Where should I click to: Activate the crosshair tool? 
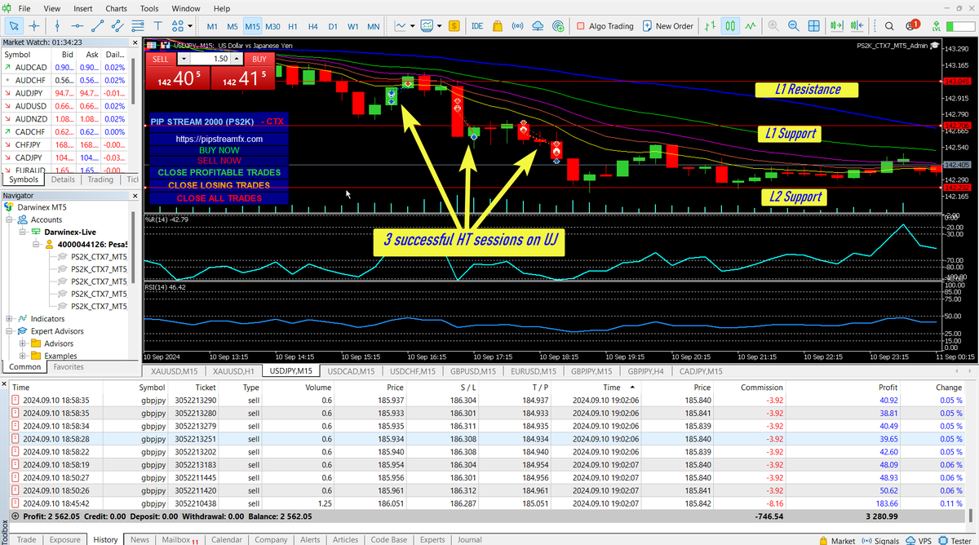point(33,26)
